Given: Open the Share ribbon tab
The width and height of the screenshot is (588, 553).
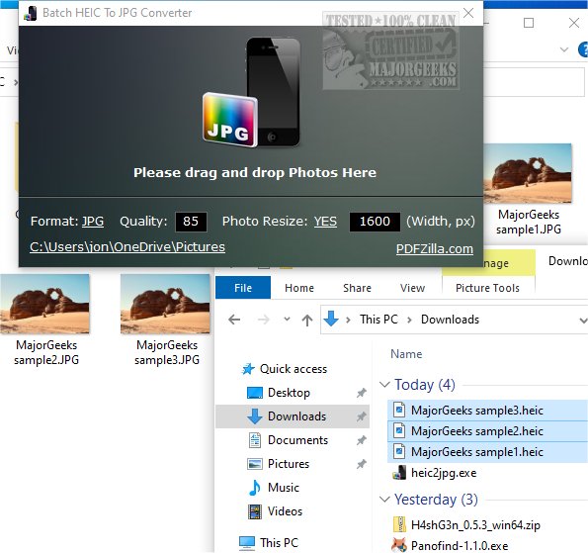Looking at the screenshot, I should point(357,288).
